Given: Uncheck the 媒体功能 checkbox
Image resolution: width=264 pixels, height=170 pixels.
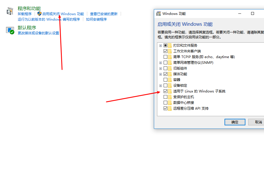Looking at the screenshot, I should pyautogui.click(x=166, y=74).
